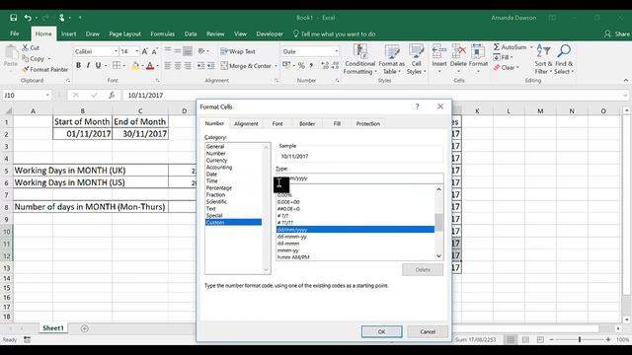Click the Share button
This screenshot has height=355, width=632.
[617, 34]
